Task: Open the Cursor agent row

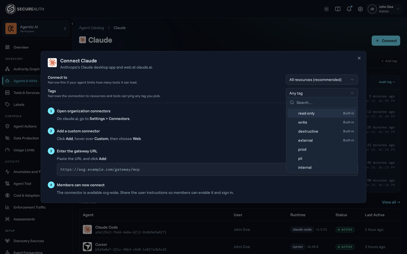Action: point(240,246)
